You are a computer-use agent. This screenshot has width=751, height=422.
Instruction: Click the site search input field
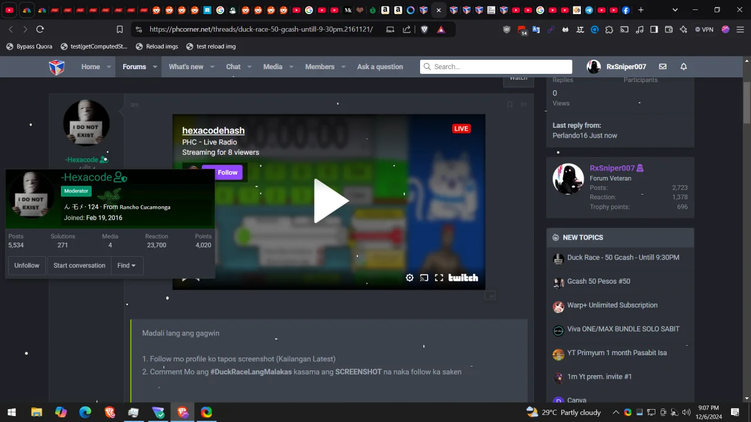point(496,67)
